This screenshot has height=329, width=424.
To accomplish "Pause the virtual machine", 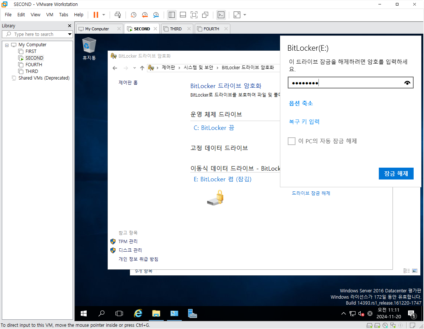I will pos(96,15).
